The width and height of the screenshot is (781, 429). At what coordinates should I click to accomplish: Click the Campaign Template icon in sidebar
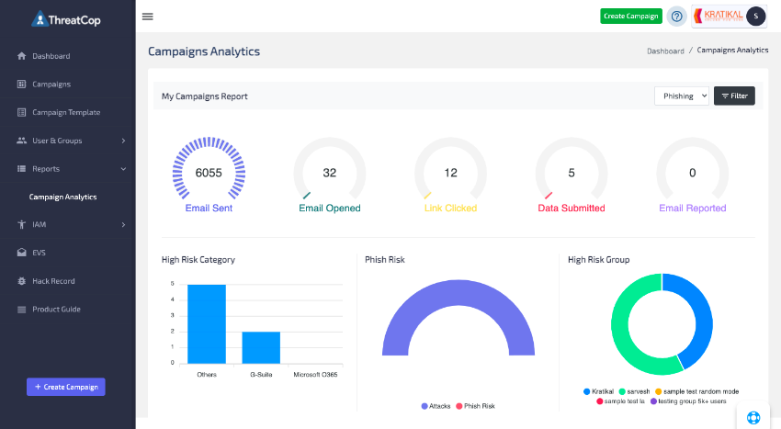coord(21,112)
